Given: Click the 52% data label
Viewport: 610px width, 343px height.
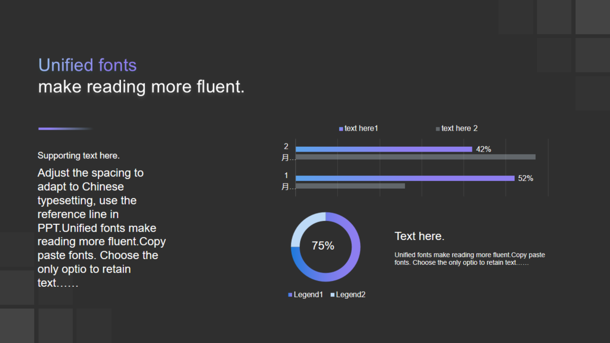Looking at the screenshot, I should tap(526, 178).
